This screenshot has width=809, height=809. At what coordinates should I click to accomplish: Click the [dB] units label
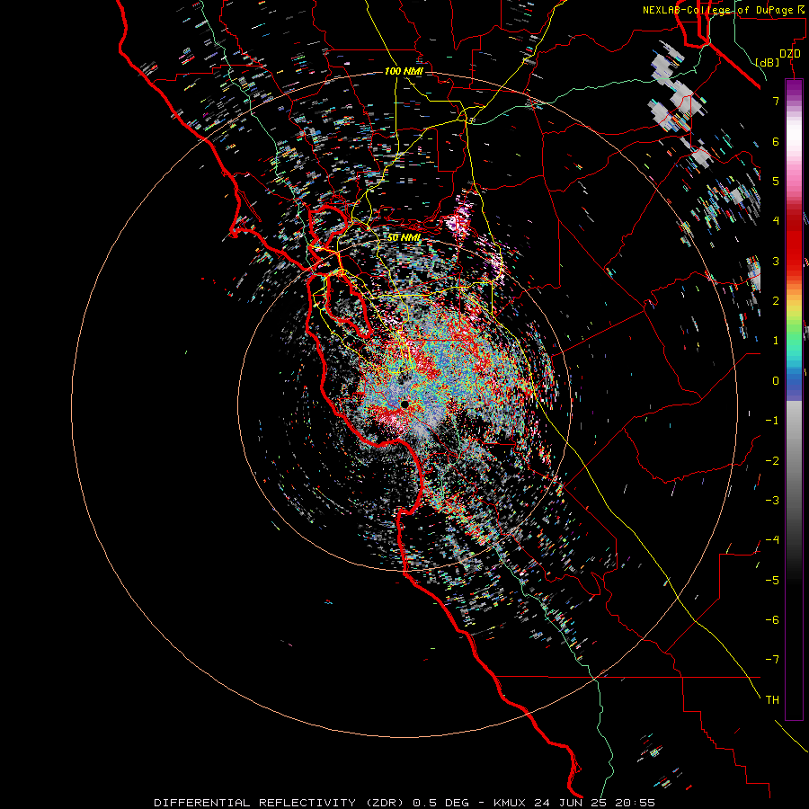click(x=767, y=62)
